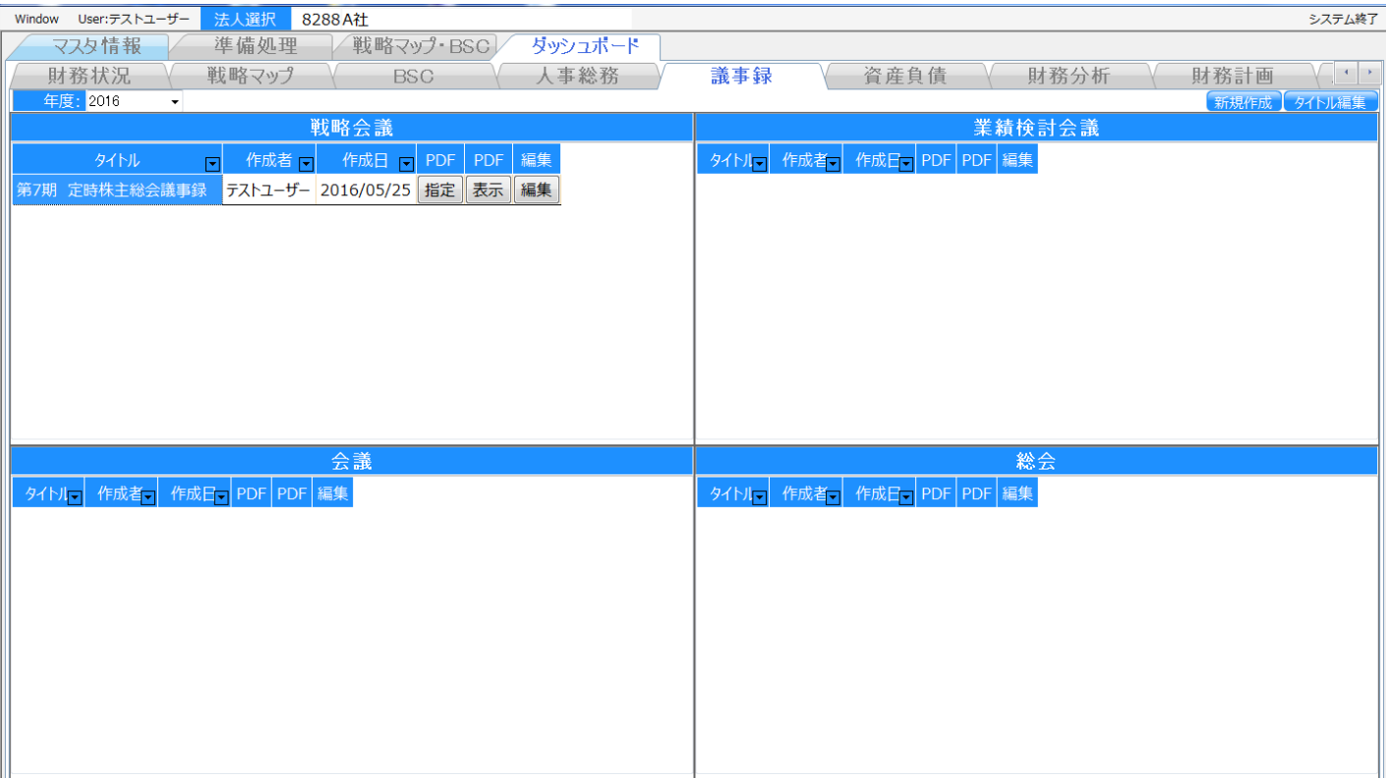The width and height of the screenshot is (1386, 778).
Task: Click the 作成日 filter arrow in 戦略会議
Action: [406, 164]
